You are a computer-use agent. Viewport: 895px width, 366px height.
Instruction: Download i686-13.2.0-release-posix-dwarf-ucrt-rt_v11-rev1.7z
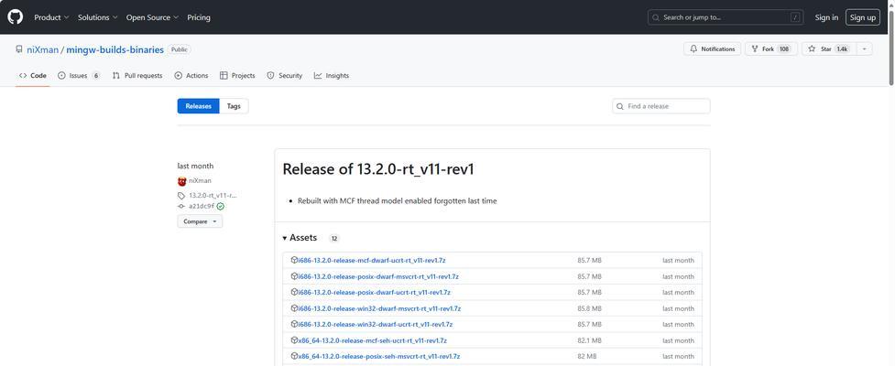[374, 293]
